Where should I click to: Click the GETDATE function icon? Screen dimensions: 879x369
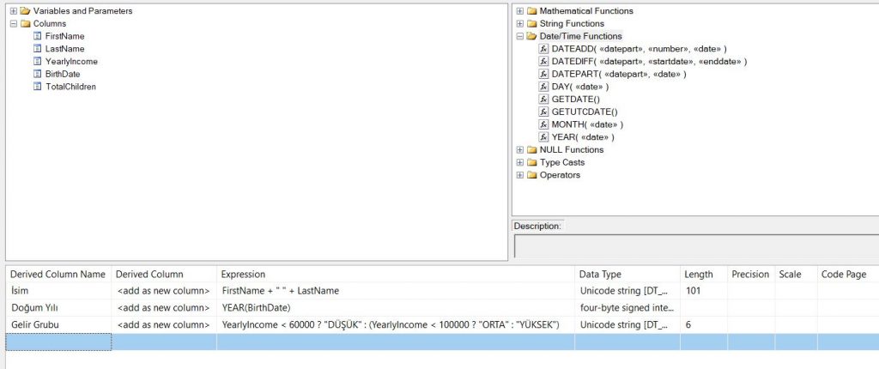(543, 100)
